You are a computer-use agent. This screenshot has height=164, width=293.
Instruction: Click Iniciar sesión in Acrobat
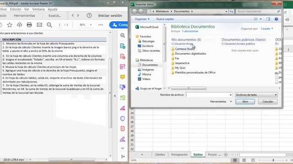[x=110, y=15]
